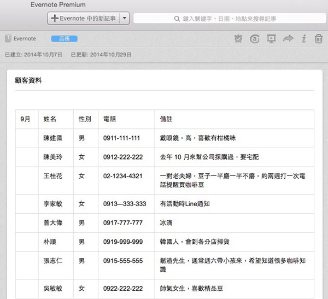Click the 備註 column header cell
This screenshot has width=328, height=299.
click(166, 119)
